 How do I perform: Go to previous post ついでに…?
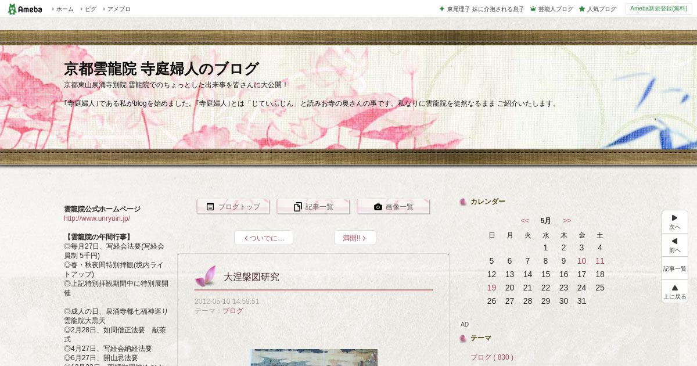pyautogui.click(x=264, y=238)
